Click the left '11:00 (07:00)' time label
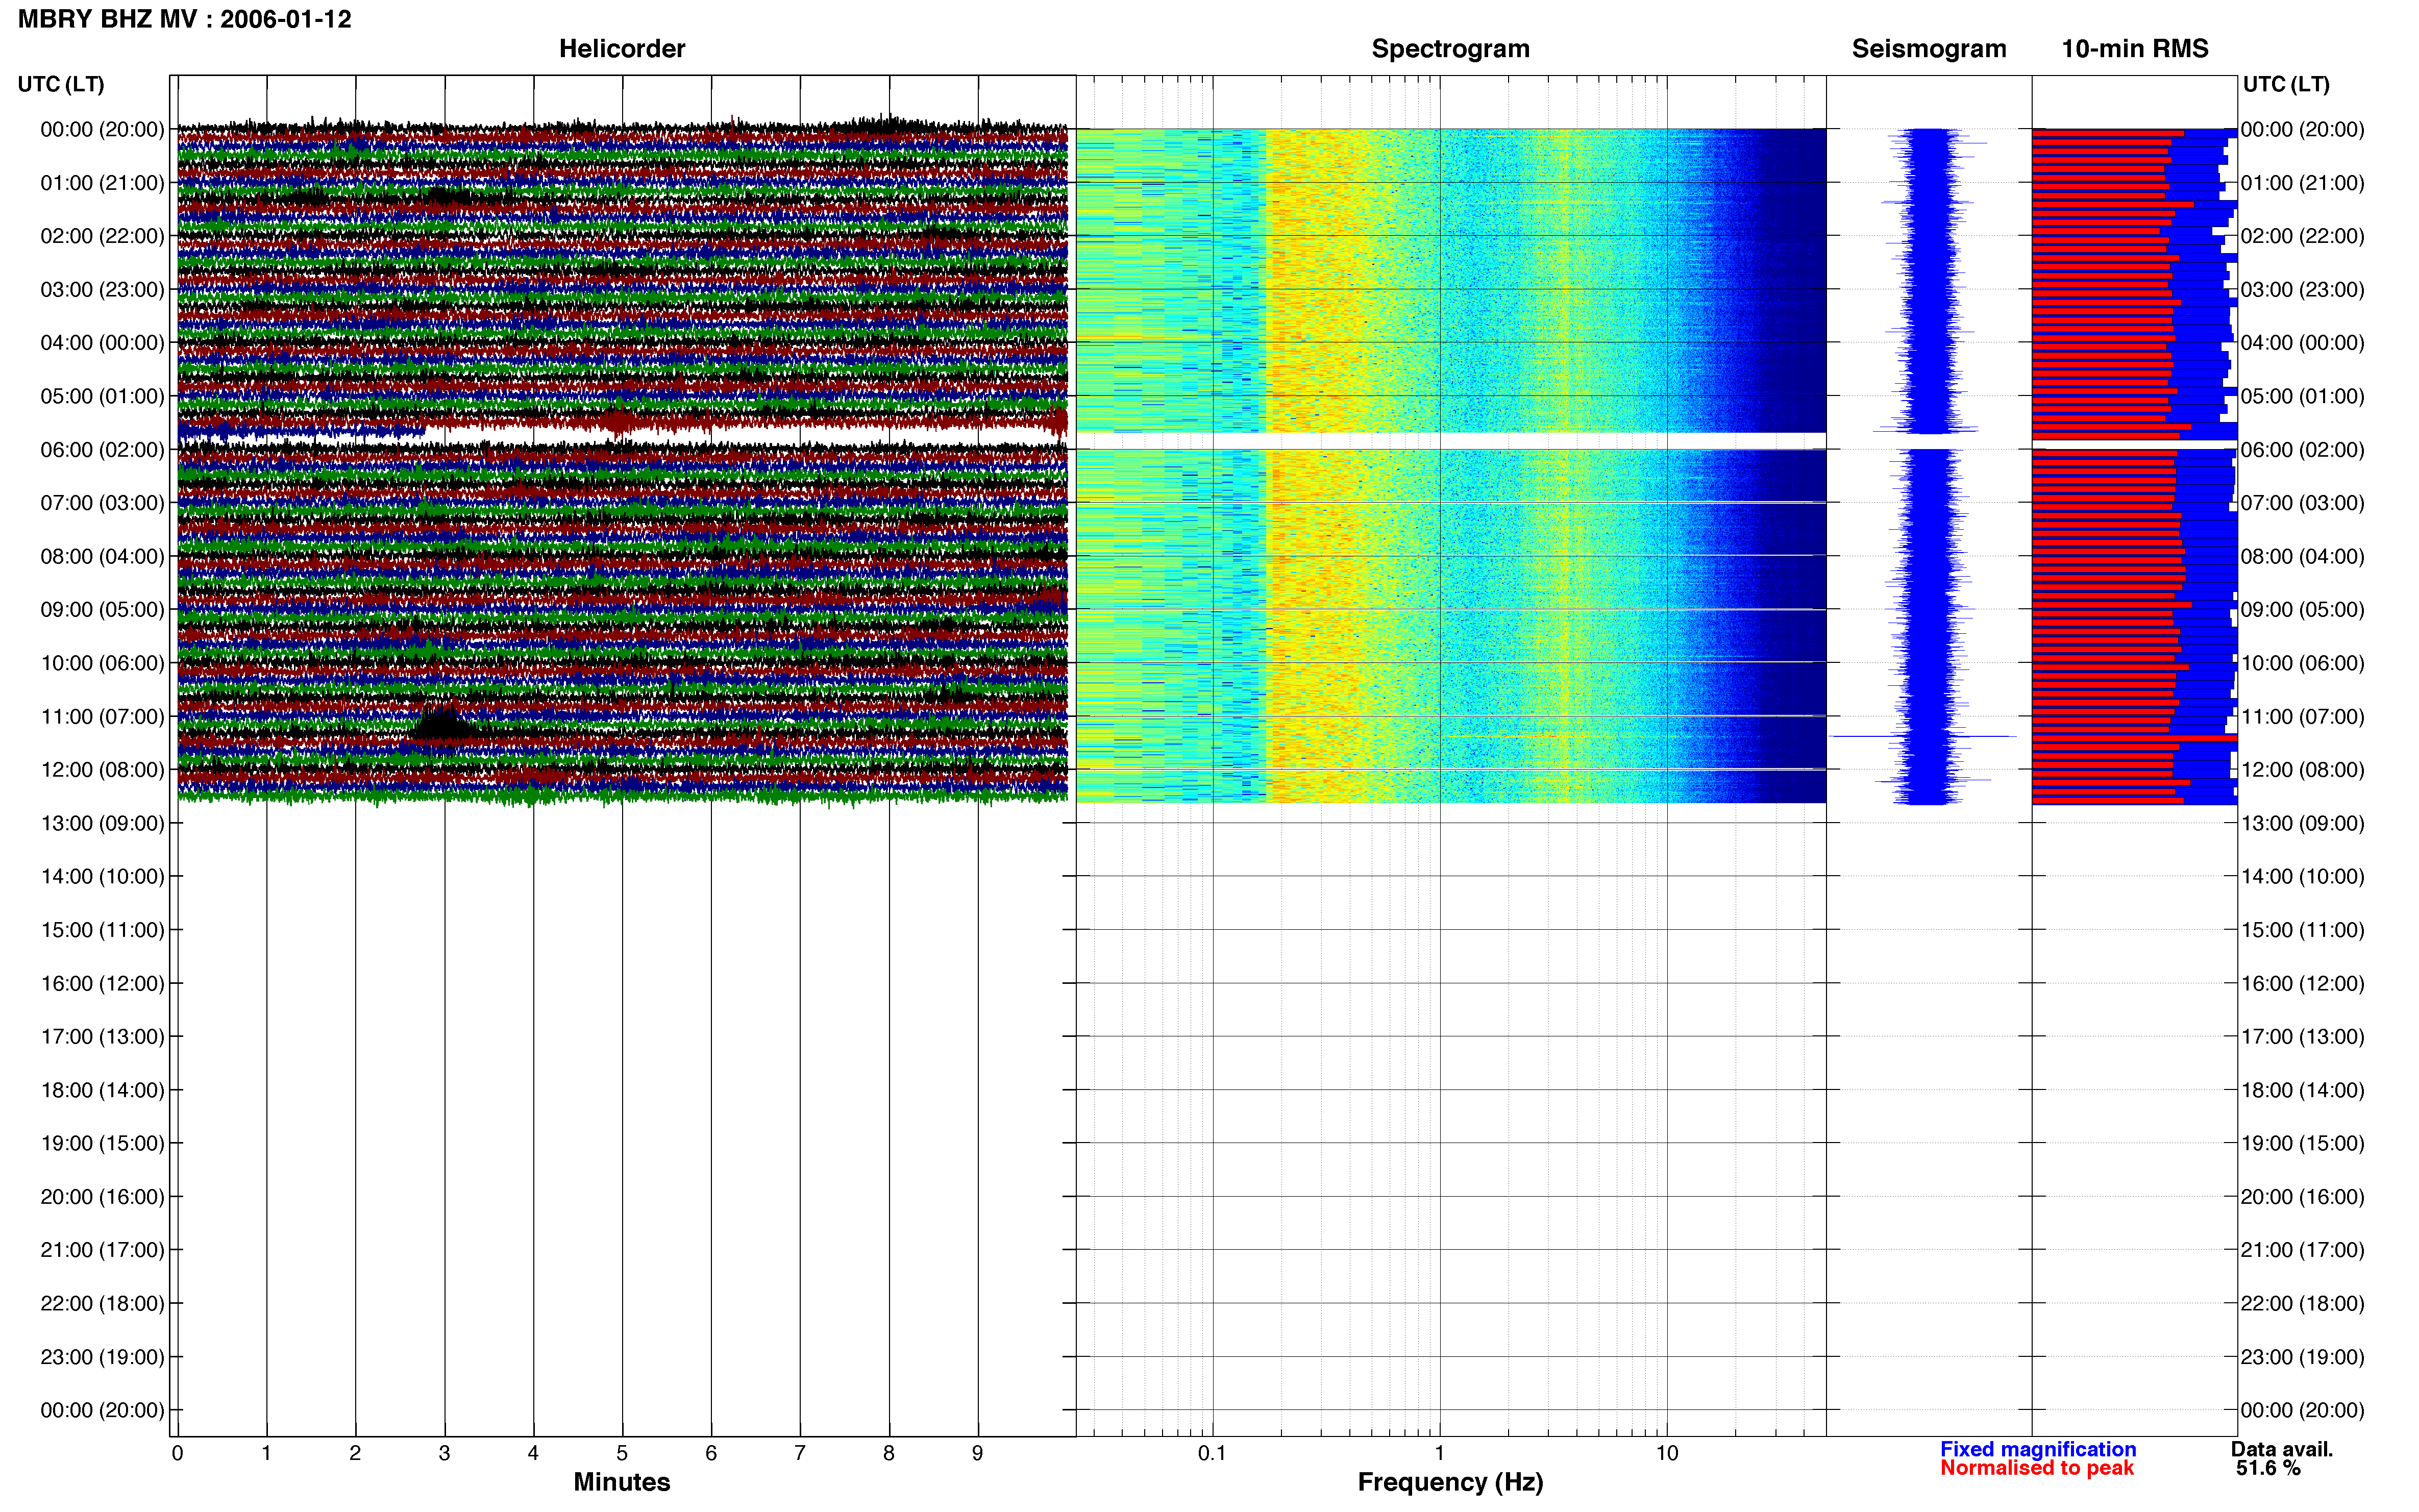This screenshot has width=2419, height=1512. coord(102,717)
